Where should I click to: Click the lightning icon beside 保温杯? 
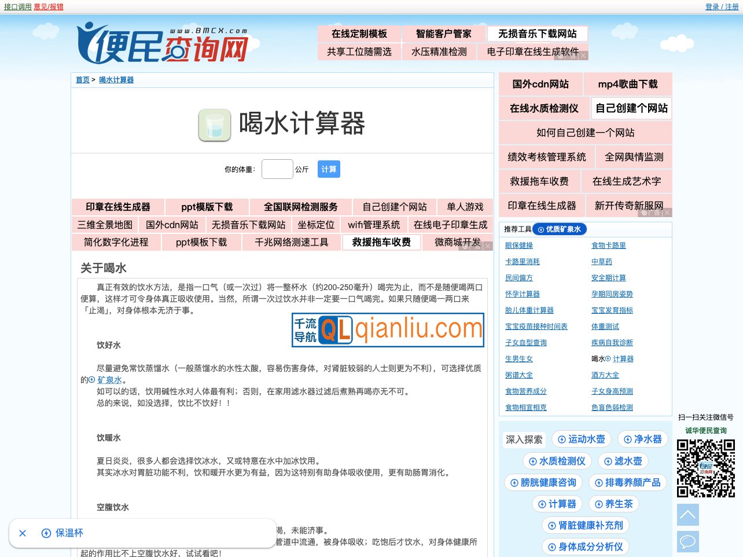[45, 533]
